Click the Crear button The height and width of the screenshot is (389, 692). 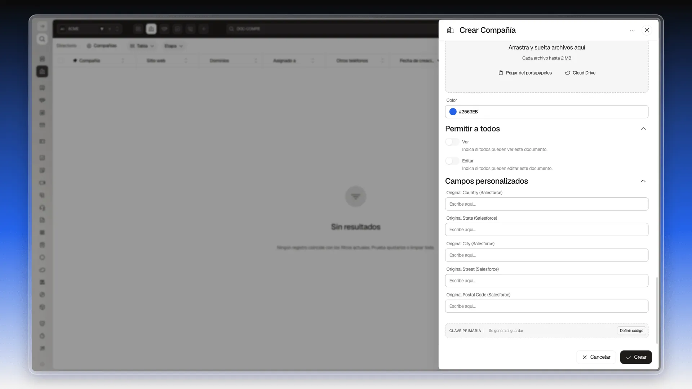[636, 357]
